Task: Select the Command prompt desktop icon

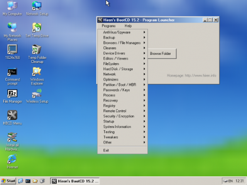Action: click(x=12, y=76)
